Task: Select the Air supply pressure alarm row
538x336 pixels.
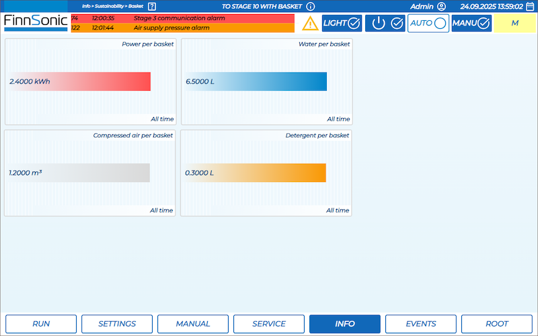Action: click(182, 28)
